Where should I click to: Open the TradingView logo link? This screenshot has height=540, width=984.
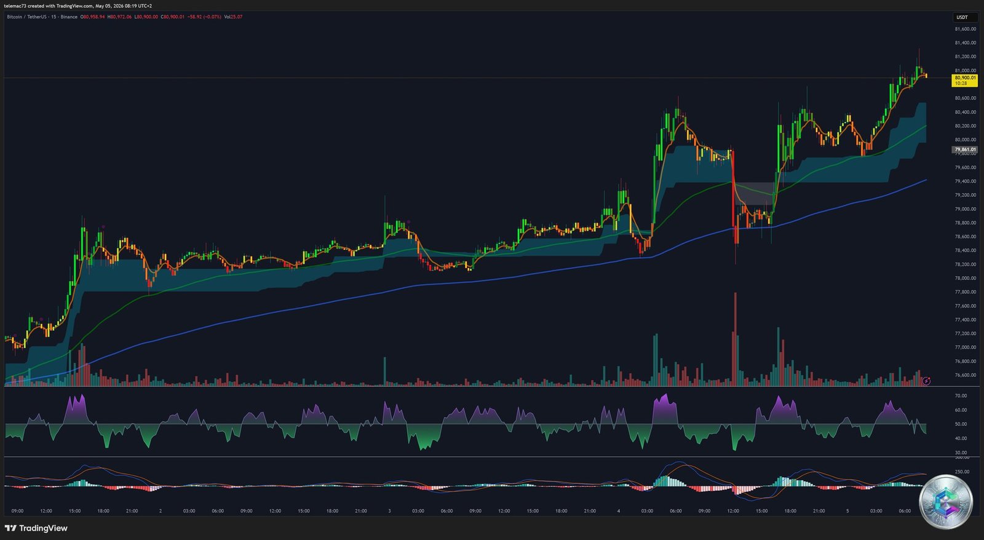tap(36, 528)
